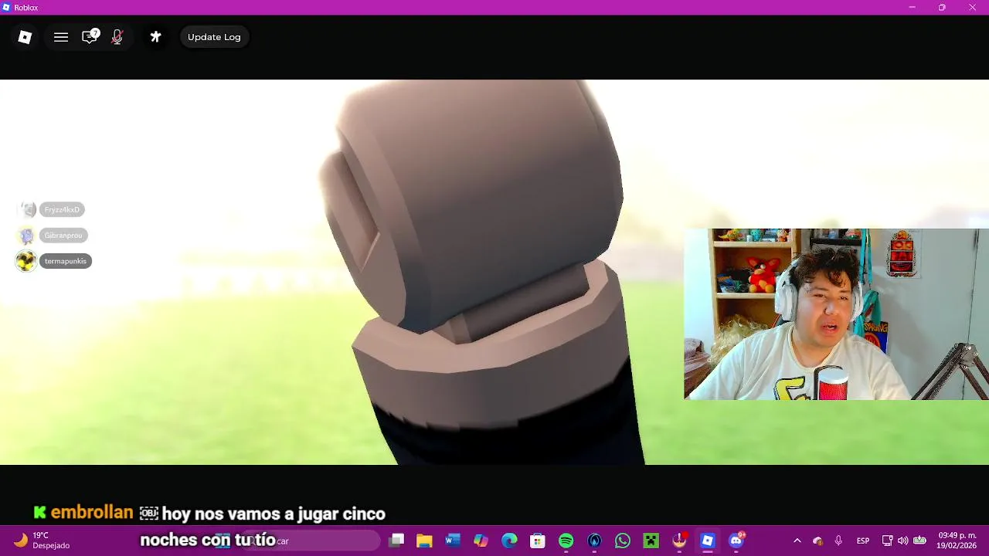Click termapunkis player avatar
Screen dimensions: 989x556
26,261
